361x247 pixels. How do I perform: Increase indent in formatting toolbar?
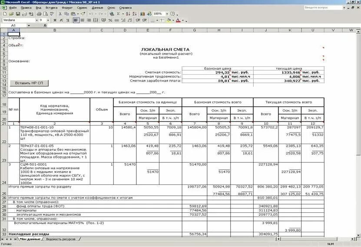tap(145, 20)
